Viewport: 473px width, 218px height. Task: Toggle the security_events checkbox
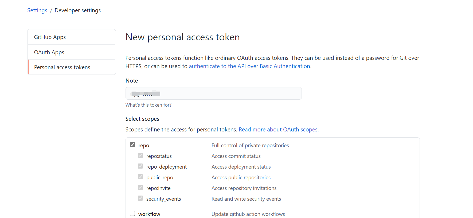pos(140,198)
